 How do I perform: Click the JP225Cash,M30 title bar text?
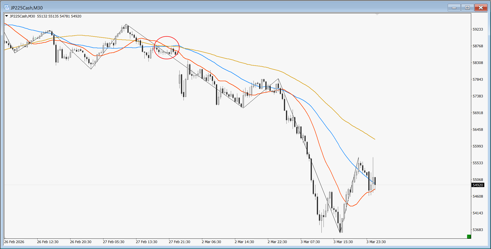pyautogui.click(x=27, y=8)
